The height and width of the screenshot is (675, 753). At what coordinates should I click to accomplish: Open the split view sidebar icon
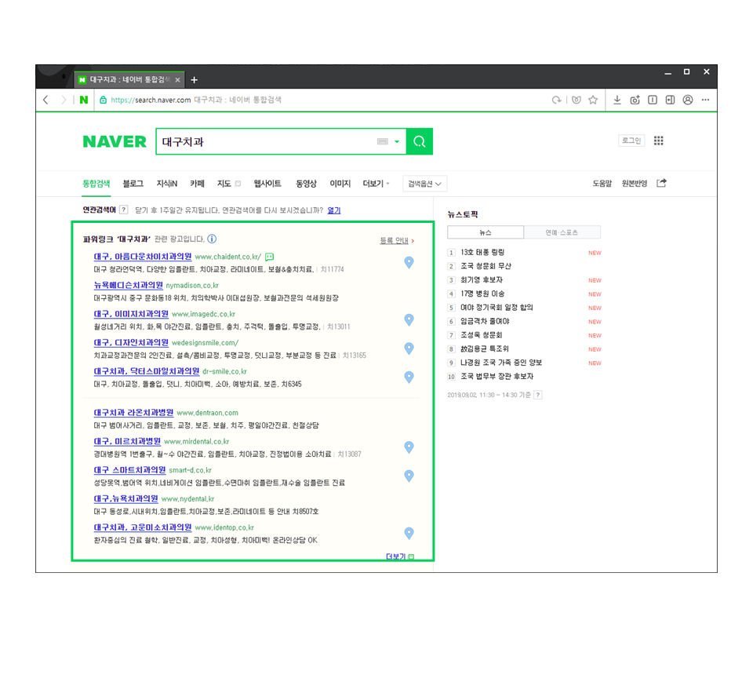click(x=670, y=100)
